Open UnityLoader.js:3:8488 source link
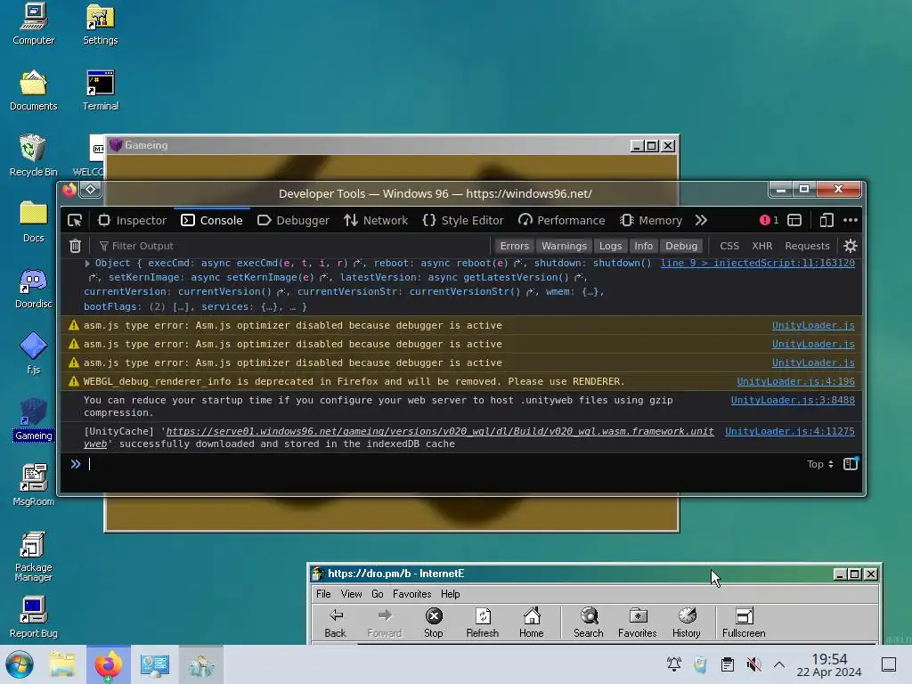Screen dimensions: 912x684 tap(793, 400)
